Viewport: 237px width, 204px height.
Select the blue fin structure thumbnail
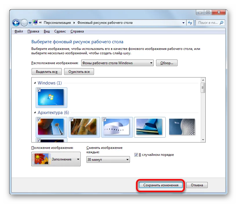[149, 127]
